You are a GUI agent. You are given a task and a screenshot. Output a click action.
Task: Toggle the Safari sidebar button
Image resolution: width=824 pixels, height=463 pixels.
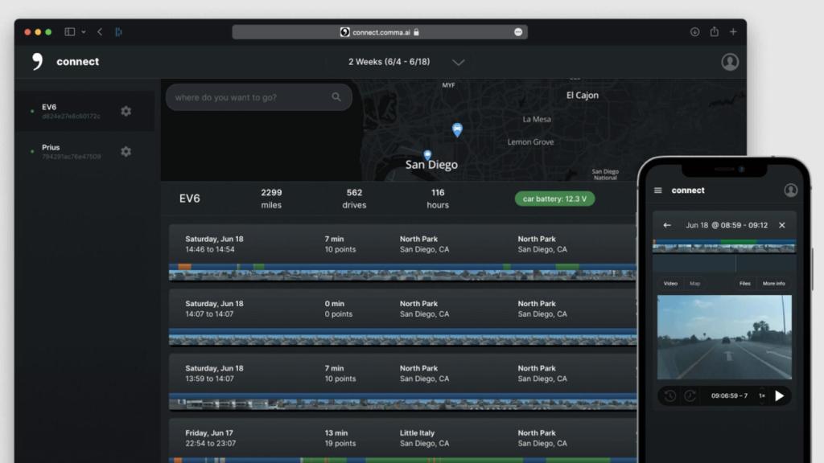[x=70, y=32]
